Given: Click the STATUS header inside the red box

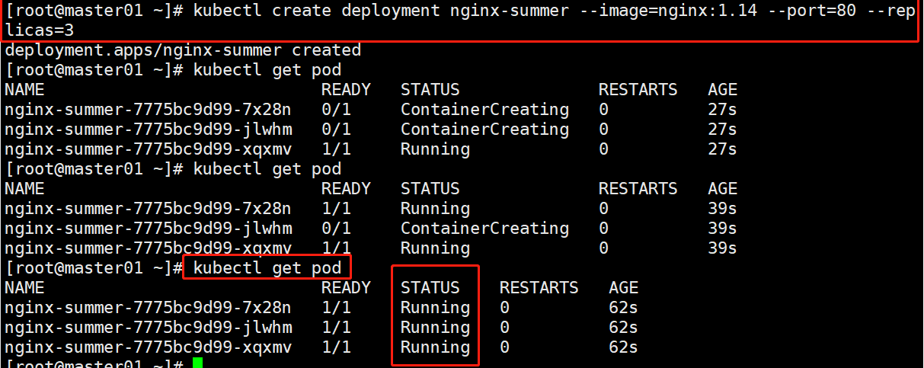Looking at the screenshot, I should [430, 288].
